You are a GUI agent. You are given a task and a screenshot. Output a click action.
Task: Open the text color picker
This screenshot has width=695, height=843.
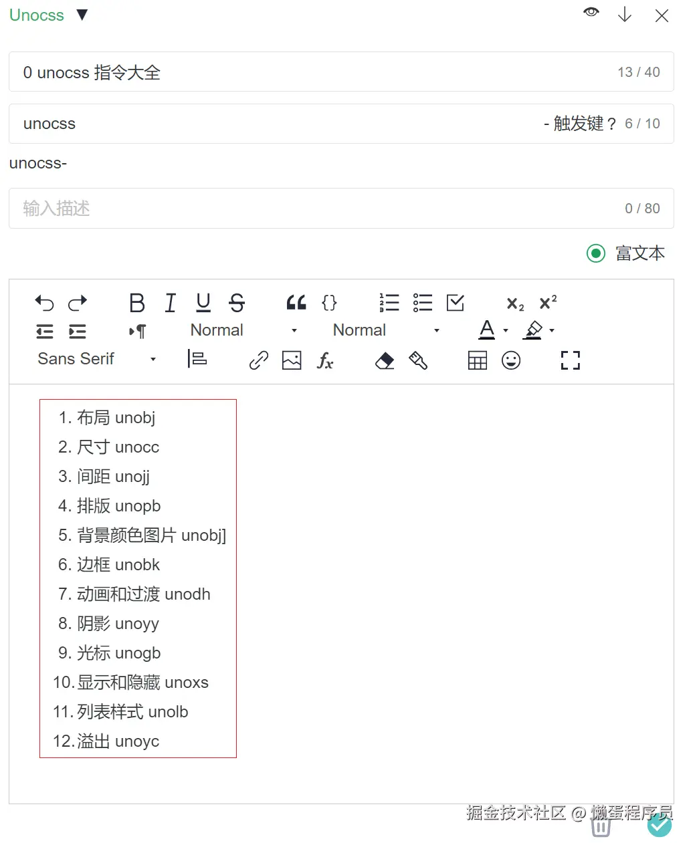coord(494,330)
